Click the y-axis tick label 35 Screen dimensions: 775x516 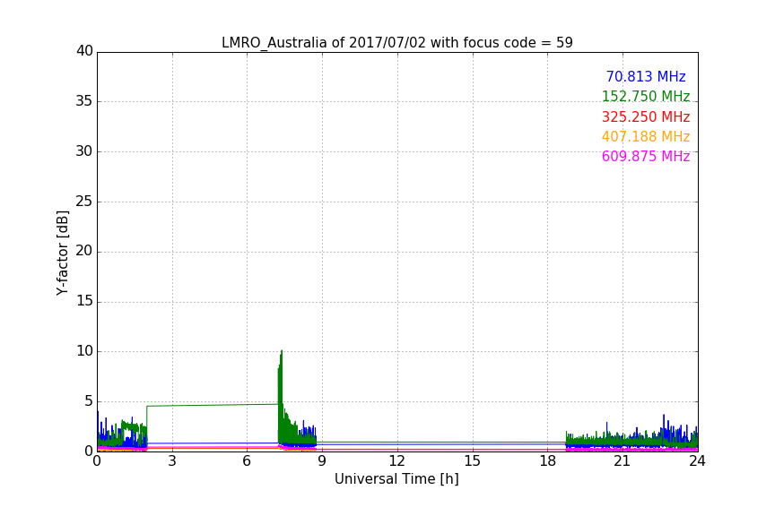pos(84,101)
